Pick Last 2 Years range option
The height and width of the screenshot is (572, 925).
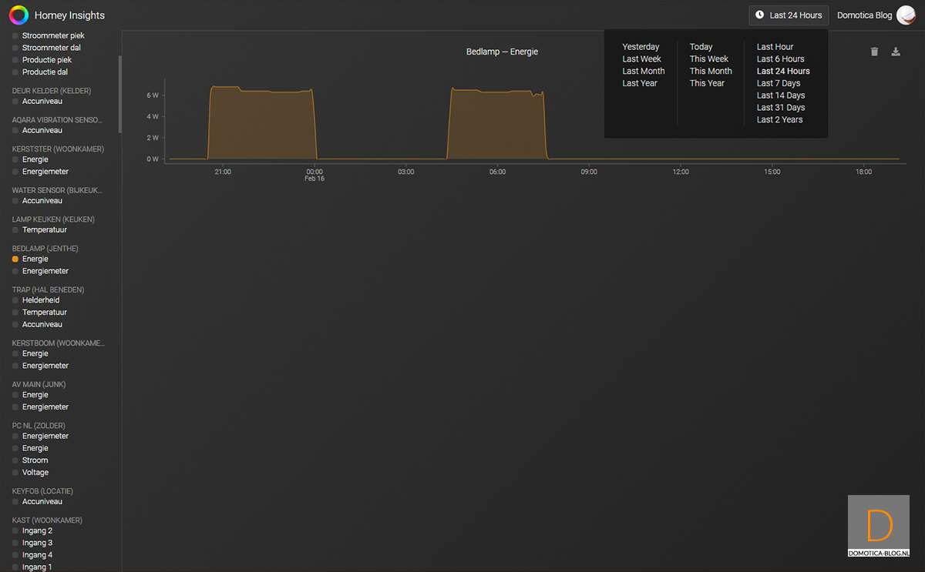779,119
